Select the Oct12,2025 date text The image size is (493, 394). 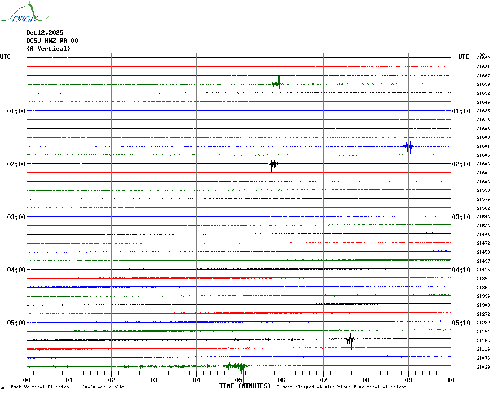pyautogui.click(x=45, y=33)
